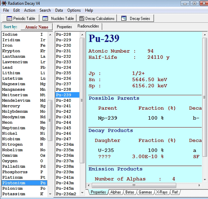Click the Nuclides Table toolbar icon
Viewport: 208px width, 199px height.
pyautogui.click(x=45, y=18)
